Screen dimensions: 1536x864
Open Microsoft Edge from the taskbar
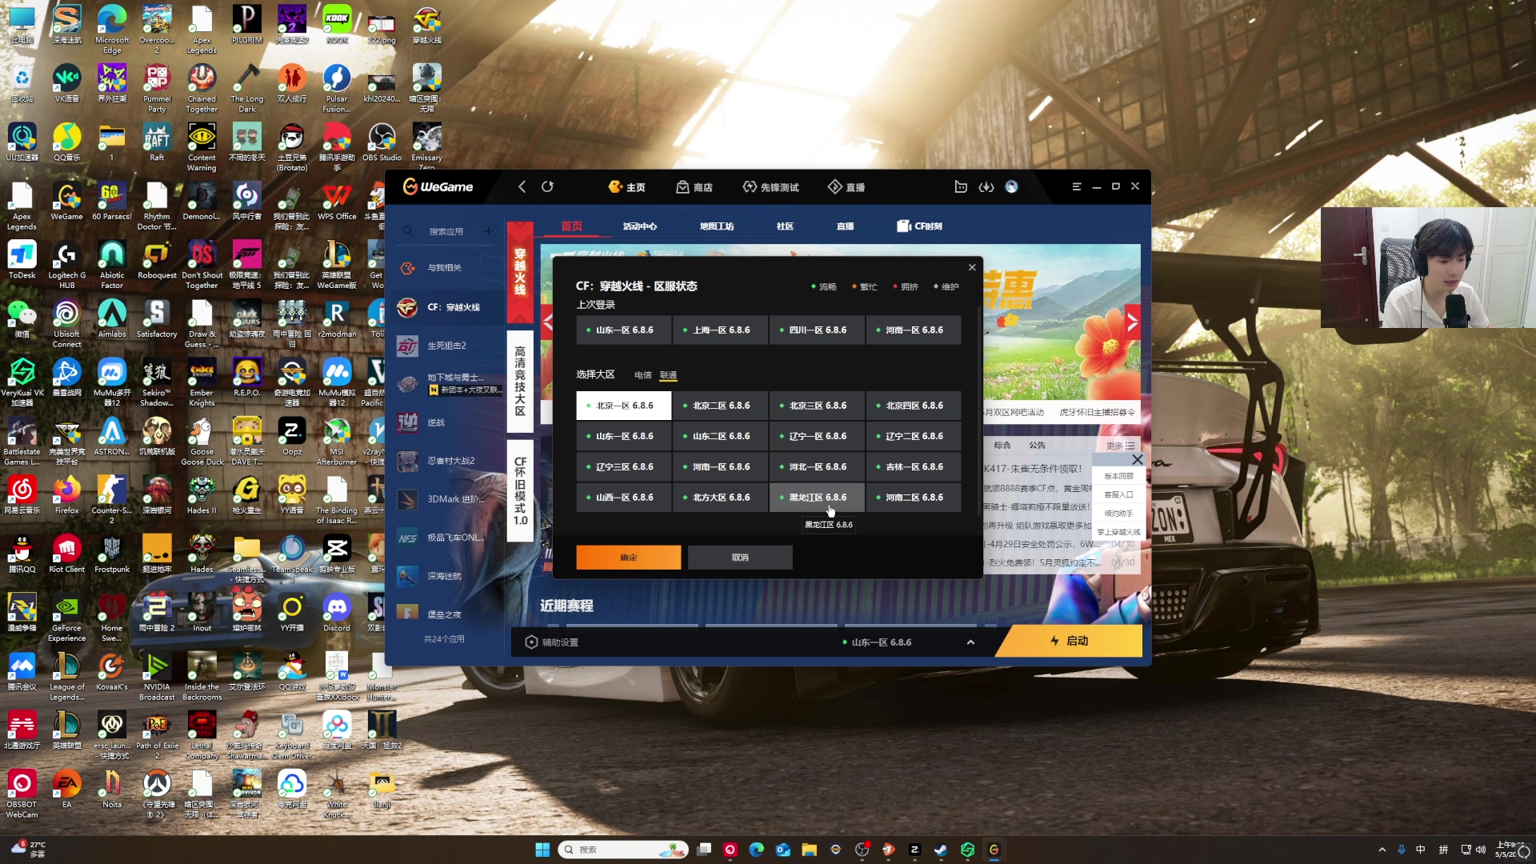coord(757,850)
